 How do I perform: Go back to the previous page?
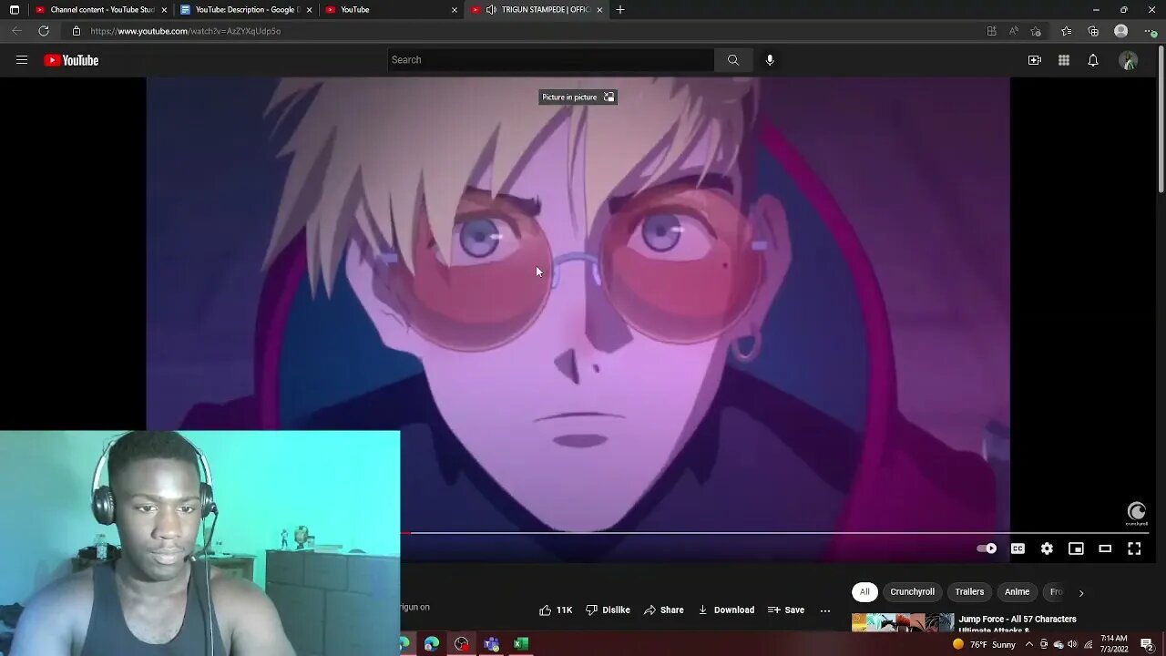[16, 31]
